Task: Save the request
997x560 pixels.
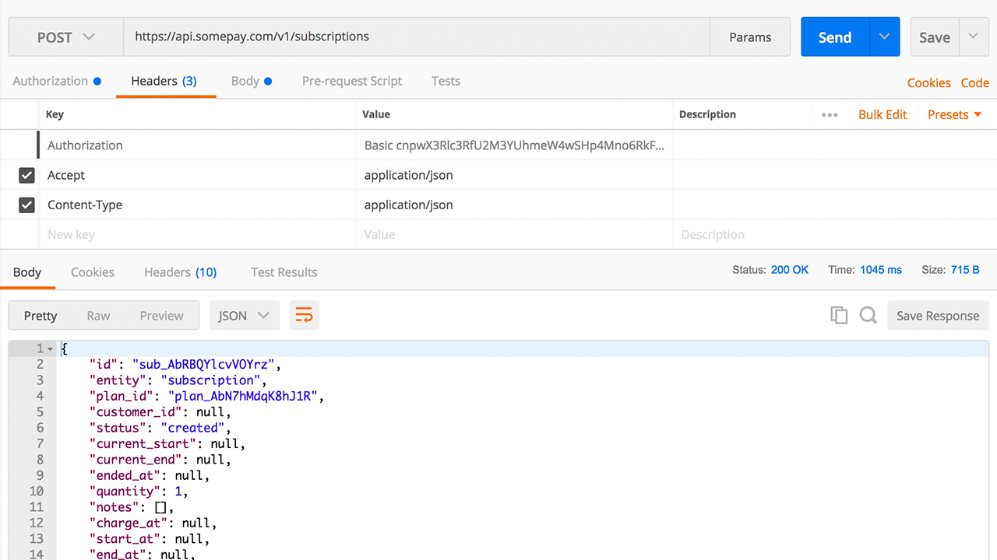Action: click(935, 37)
